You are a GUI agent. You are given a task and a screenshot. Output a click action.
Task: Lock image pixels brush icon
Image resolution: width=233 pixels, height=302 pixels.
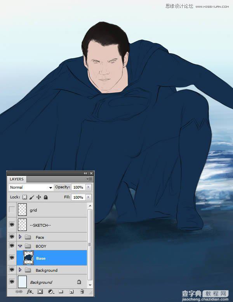(x=31, y=197)
